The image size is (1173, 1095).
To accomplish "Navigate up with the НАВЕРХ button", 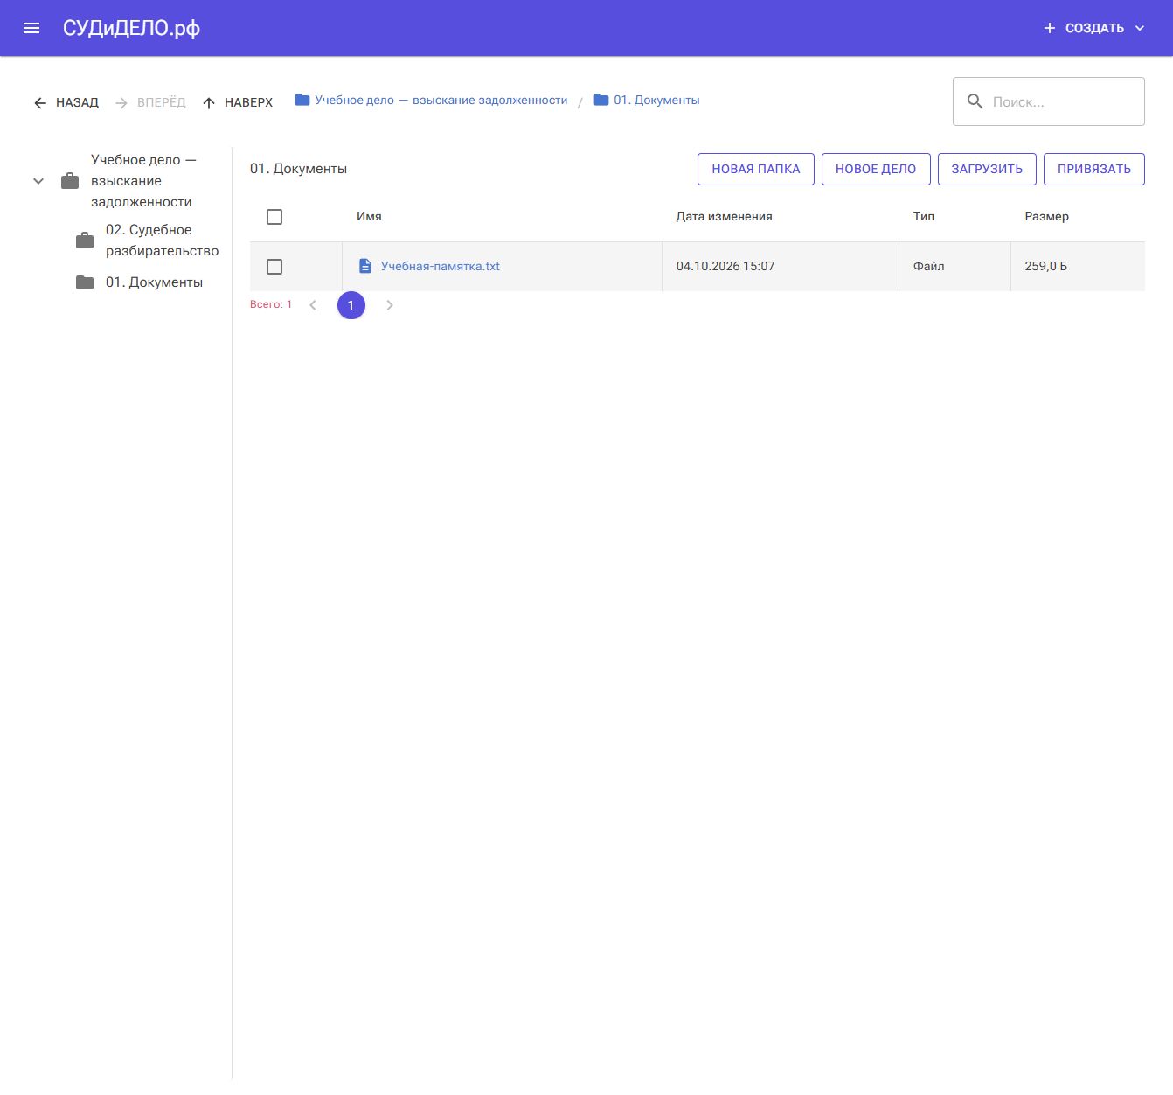I will [238, 102].
